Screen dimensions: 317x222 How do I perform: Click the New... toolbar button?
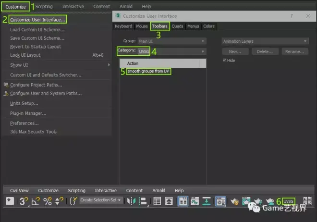pos(235,51)
